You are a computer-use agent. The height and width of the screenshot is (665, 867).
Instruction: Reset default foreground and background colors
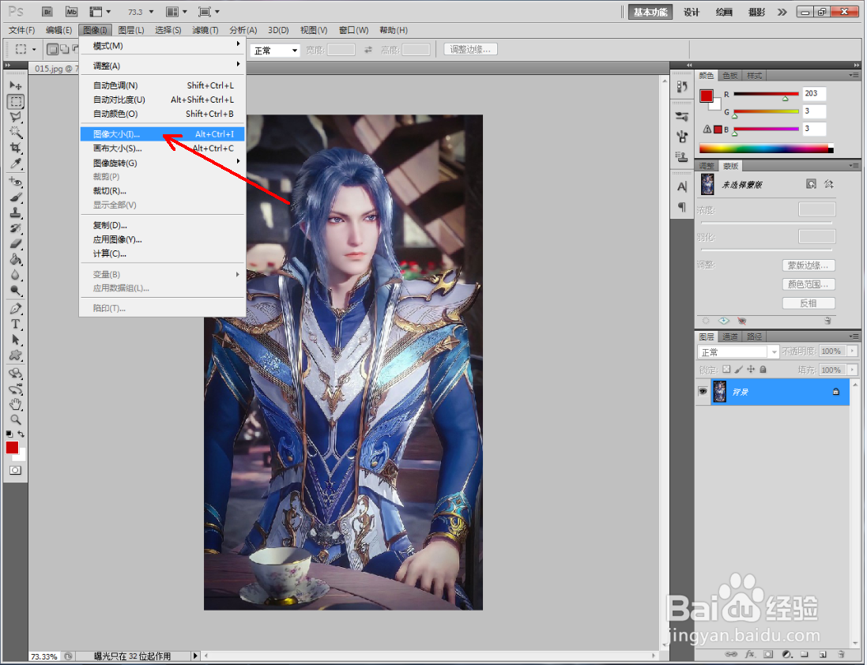[9, 434]
